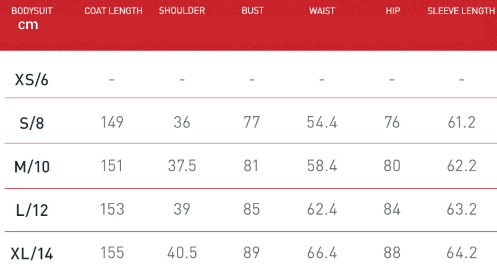This screenshot has width=497, height=269.
Task: Click the BUST column header
Action: pyautogui.click(x=253, y=11)
